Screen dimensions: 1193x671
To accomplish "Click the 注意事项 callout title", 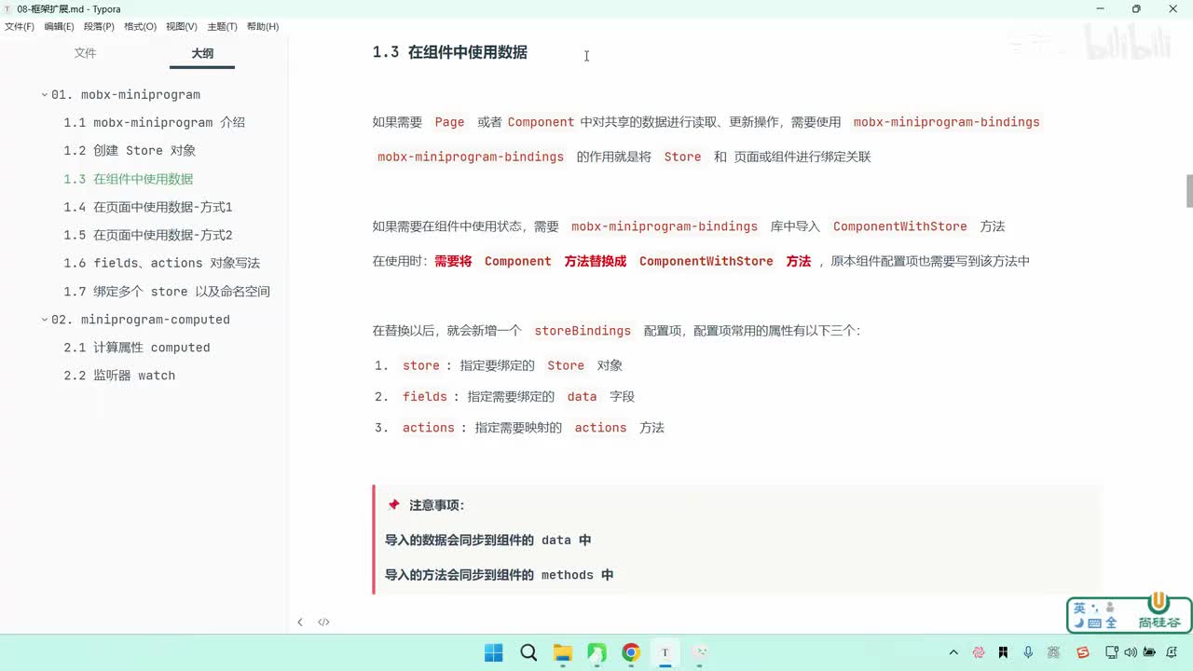I will [436, 505].
